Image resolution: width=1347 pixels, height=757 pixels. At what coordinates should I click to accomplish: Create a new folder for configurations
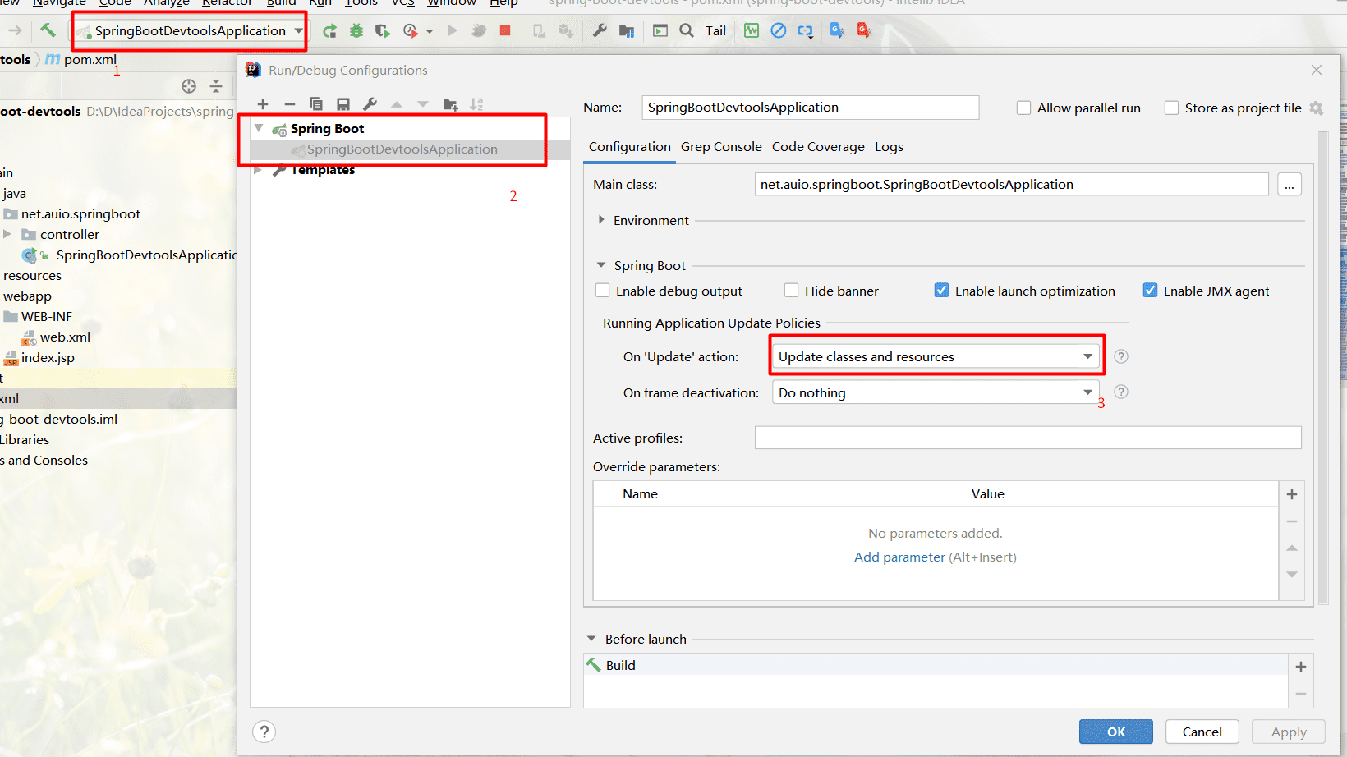pyautogui.click(x=450, y=103)
